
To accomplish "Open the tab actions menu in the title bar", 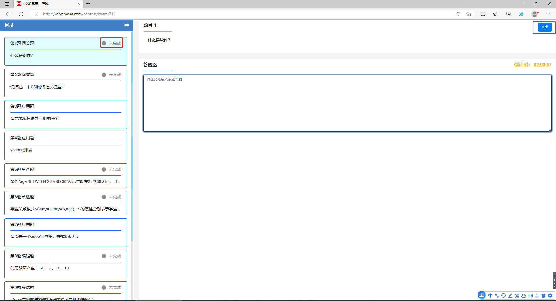I will (x=7, y=4).
